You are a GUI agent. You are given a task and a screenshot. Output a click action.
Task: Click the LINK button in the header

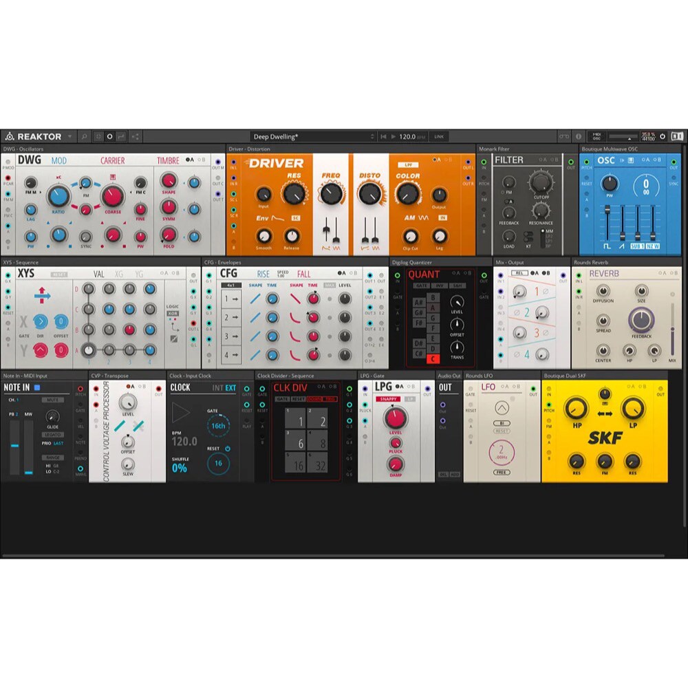(439, 136)
